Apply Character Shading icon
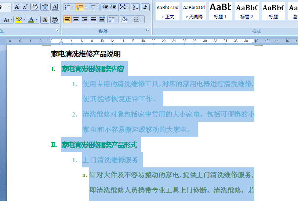This screenshot has width=298, height=201. tap(45, 20)
